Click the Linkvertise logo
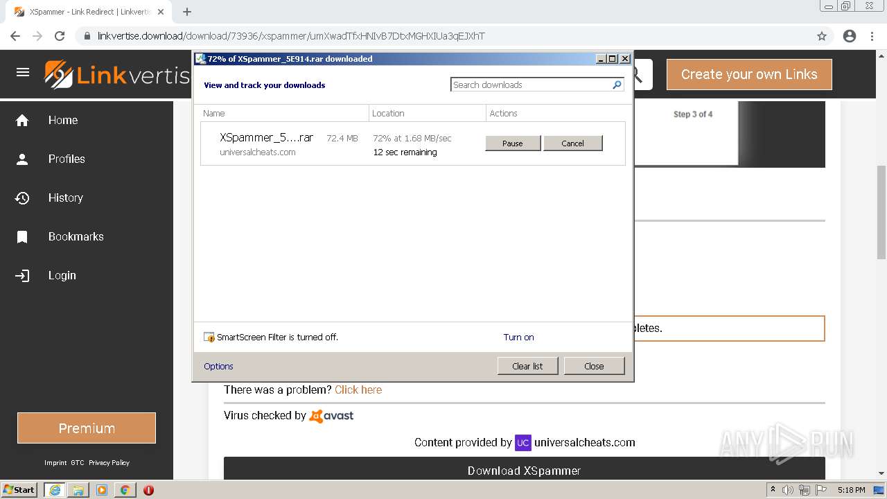This screenshot has height=499, width=887. pos(117,74)
